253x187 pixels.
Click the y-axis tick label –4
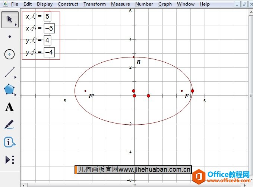click(130, 152)
